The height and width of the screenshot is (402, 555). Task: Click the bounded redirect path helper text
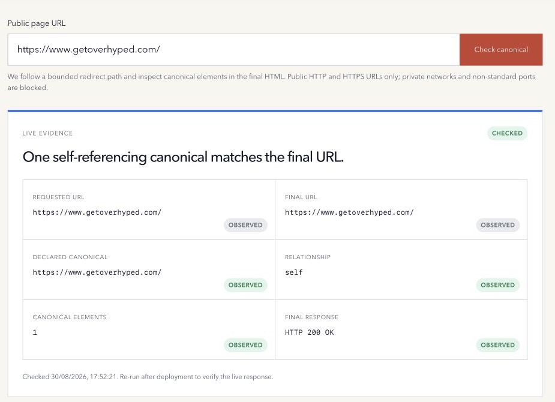[271, 82]
